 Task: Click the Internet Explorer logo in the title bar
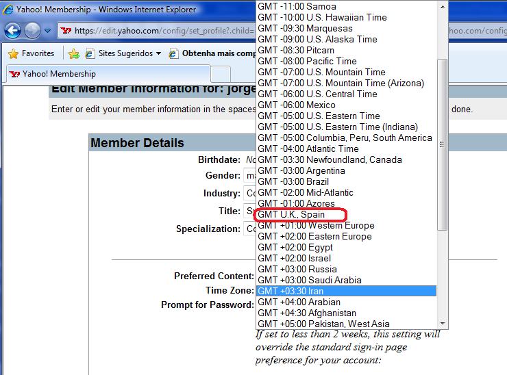click(x=8, y=10)
